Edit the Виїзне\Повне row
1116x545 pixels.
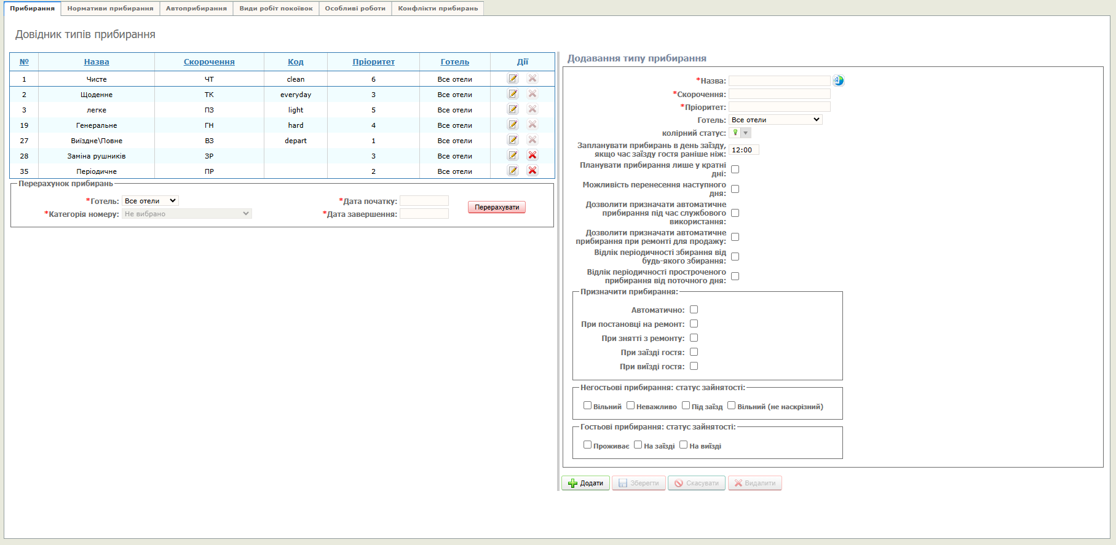coord(513,140)
